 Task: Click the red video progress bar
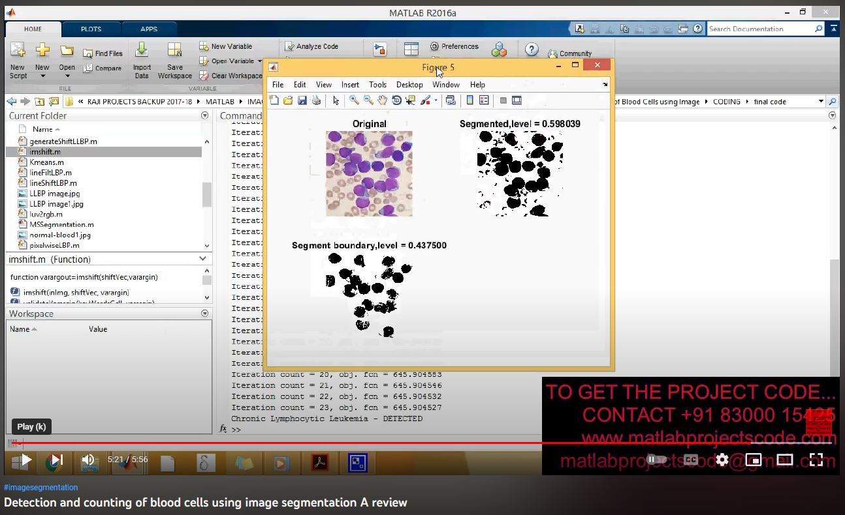click(x=327, y=443)
